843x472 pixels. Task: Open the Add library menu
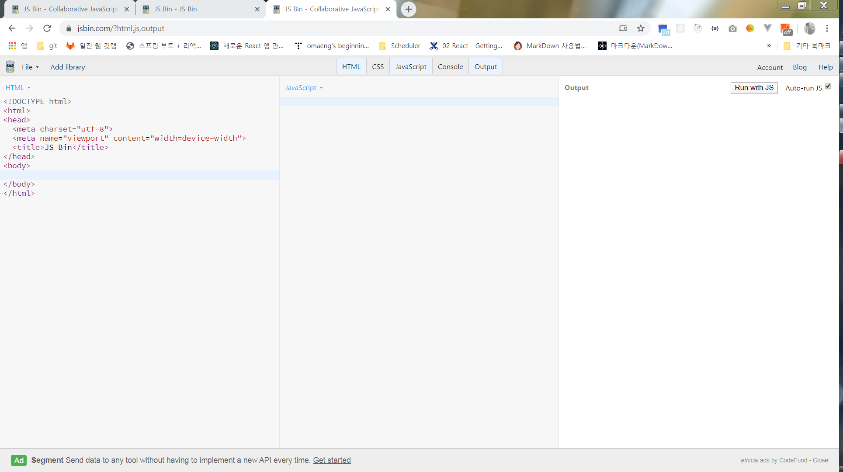coord(67,67)
